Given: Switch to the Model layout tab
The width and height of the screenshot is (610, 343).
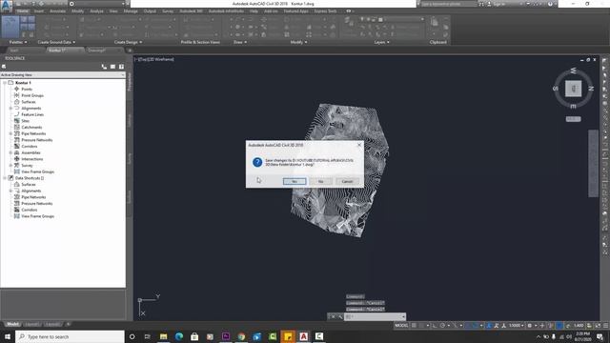Looking at the screenshot, I should point(12,324).
